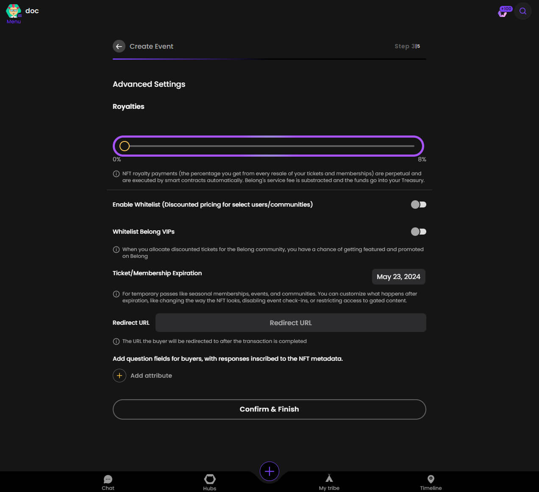The image size is (539, 492).
Task: Click the plus circle beside Add attribute
Action: (x=119, y=376)
